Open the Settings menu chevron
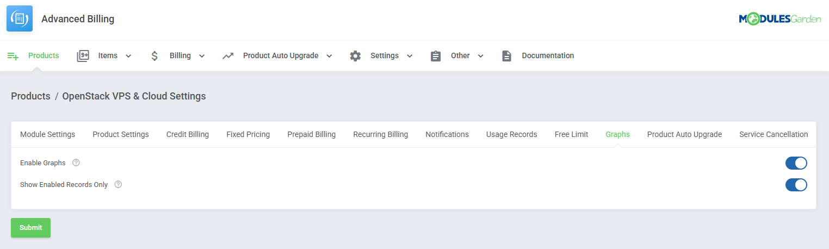 pos(410,56)
